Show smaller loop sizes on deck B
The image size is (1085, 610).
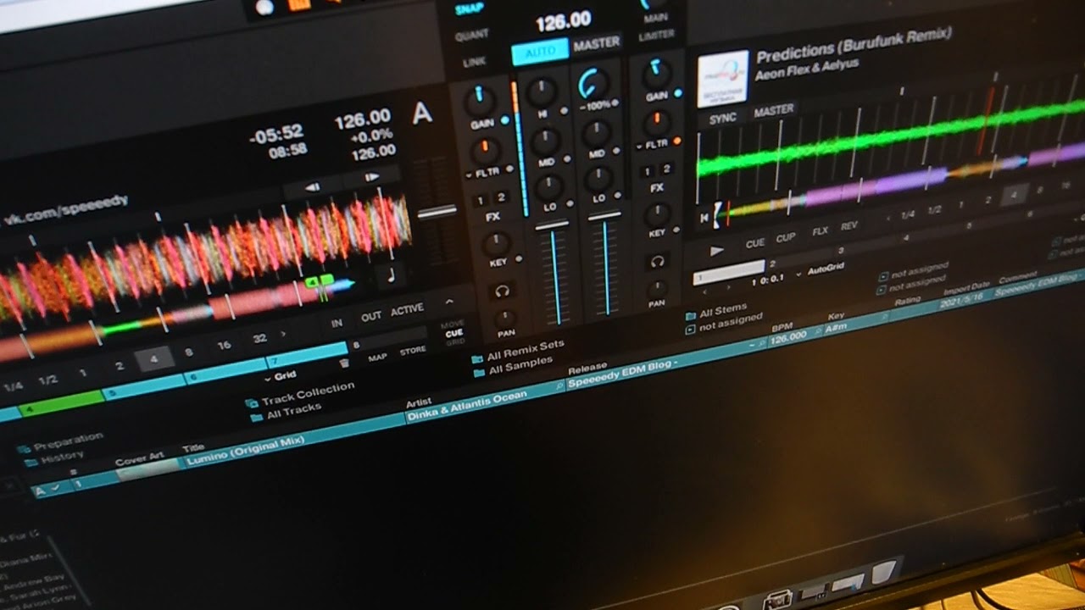[888, 219]
